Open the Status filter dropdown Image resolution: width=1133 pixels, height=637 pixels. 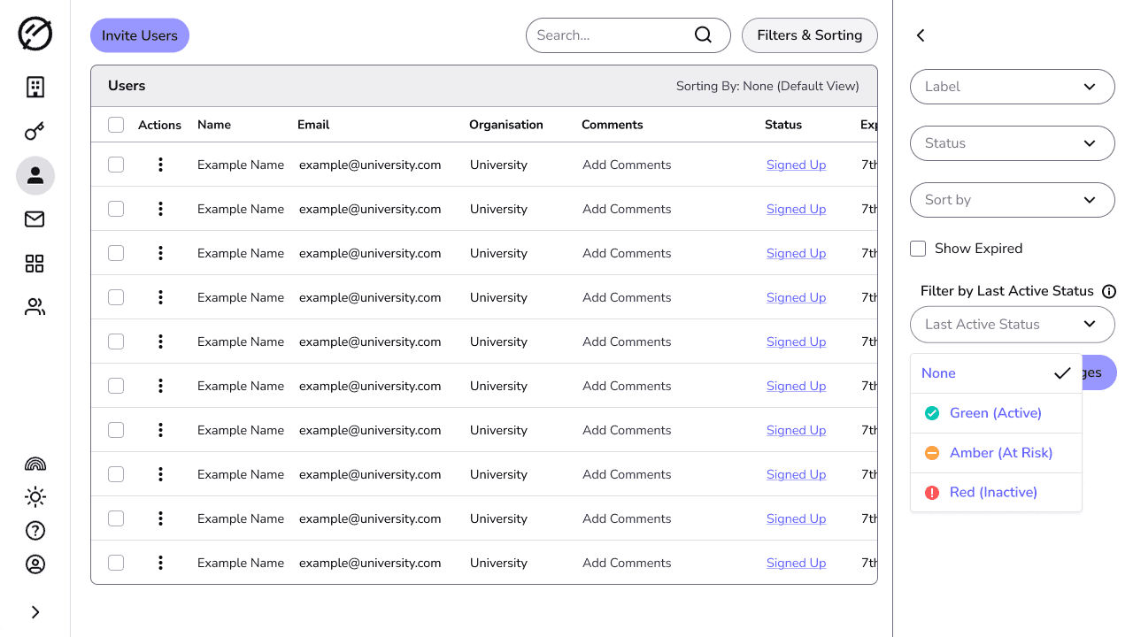tap(1013, 143)
